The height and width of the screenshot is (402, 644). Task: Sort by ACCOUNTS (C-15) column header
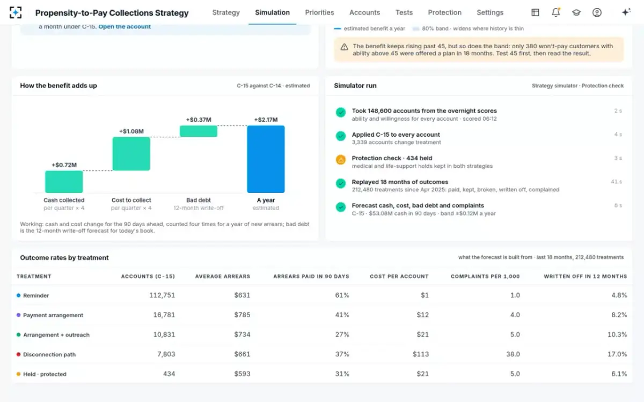point(148,277)
